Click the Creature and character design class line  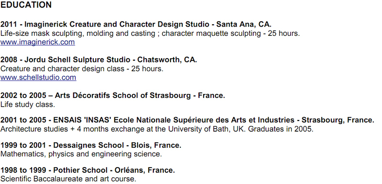(x=82, y=69)
